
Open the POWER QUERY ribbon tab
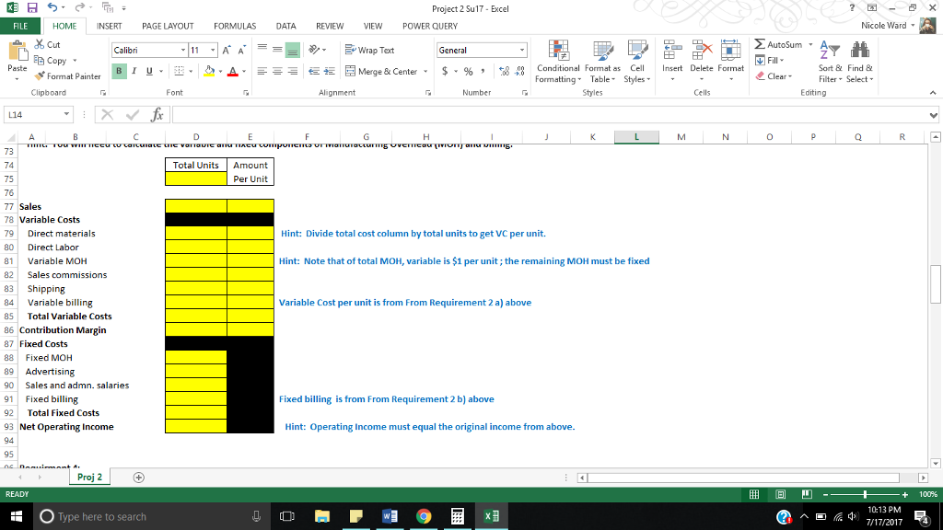[428, 26]
